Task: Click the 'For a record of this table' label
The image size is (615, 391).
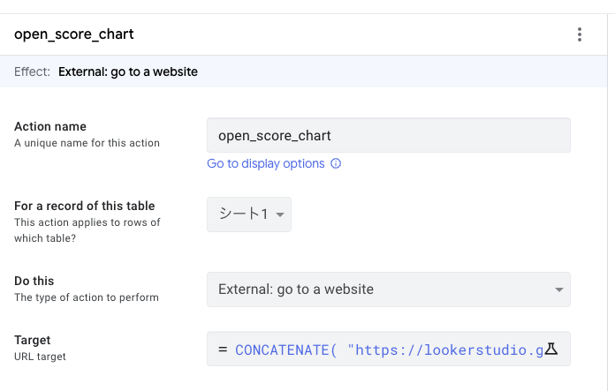Action: pos(85,207)
